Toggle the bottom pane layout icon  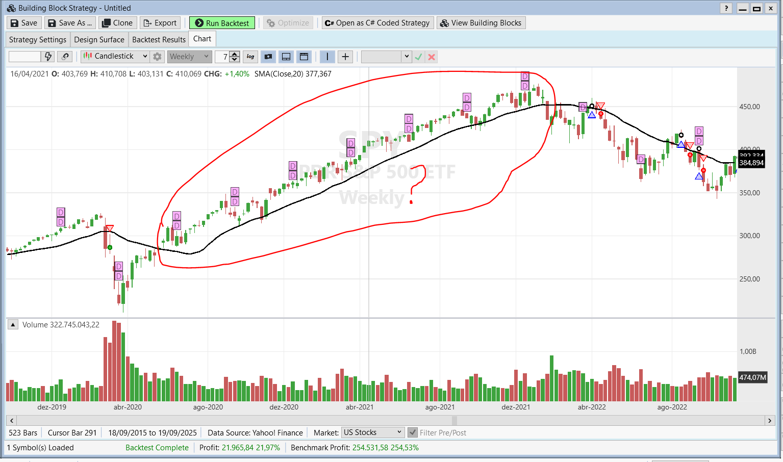pyautogui.click(x=286, y=57)
